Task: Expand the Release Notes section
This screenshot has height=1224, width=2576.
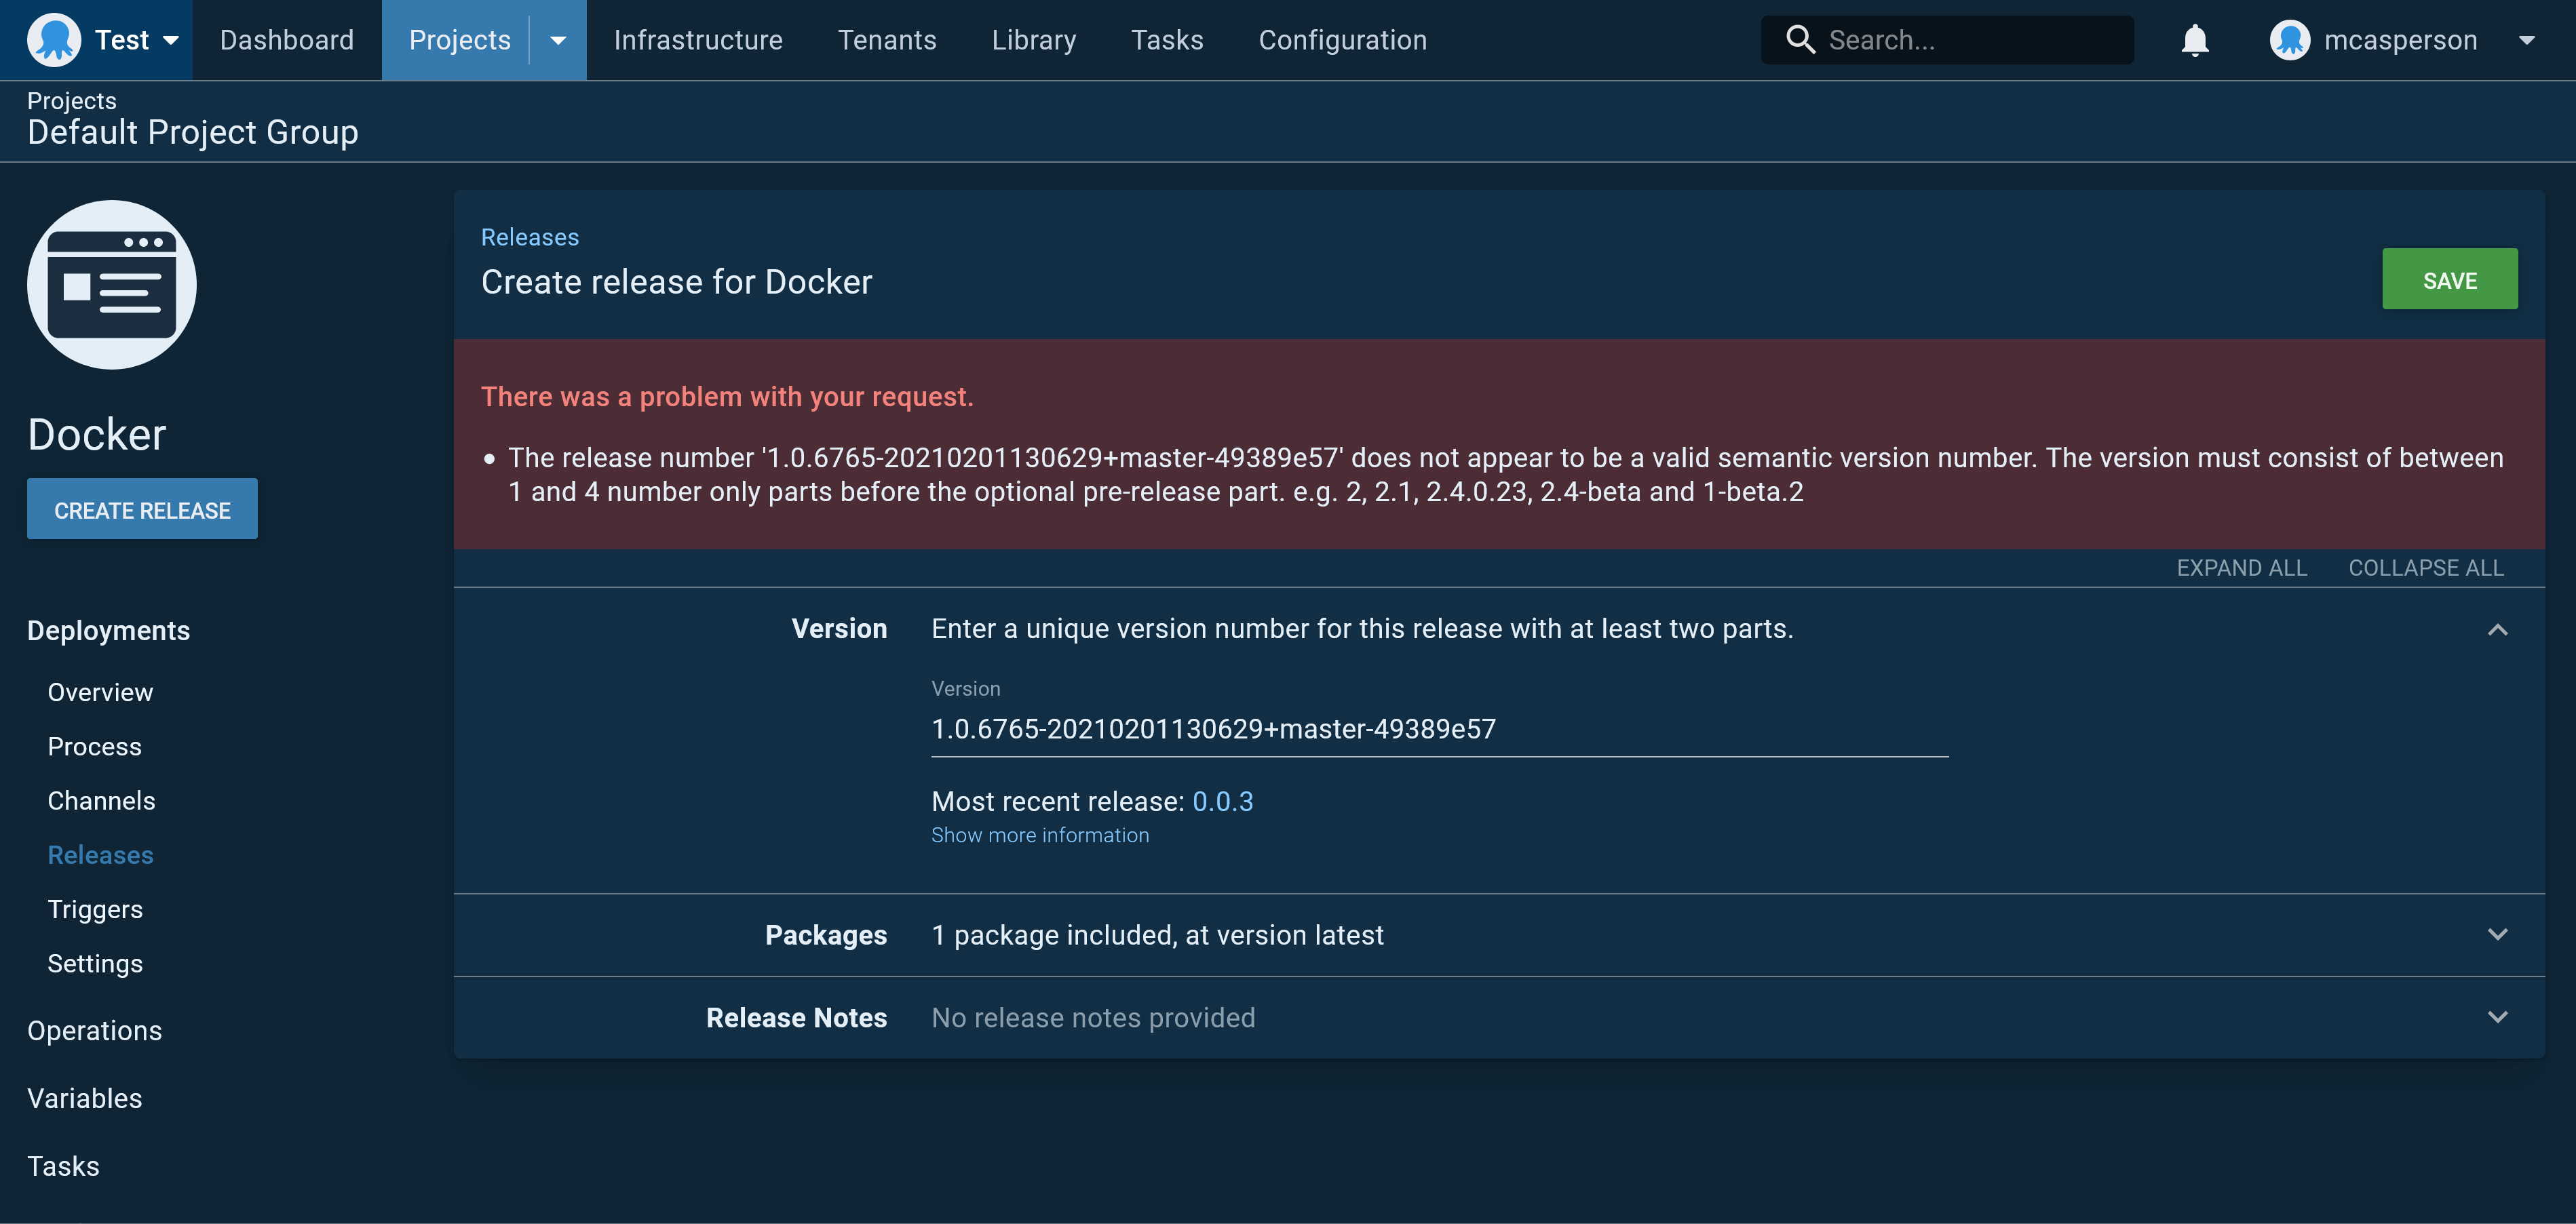Action: (x=2497, y=1017)
